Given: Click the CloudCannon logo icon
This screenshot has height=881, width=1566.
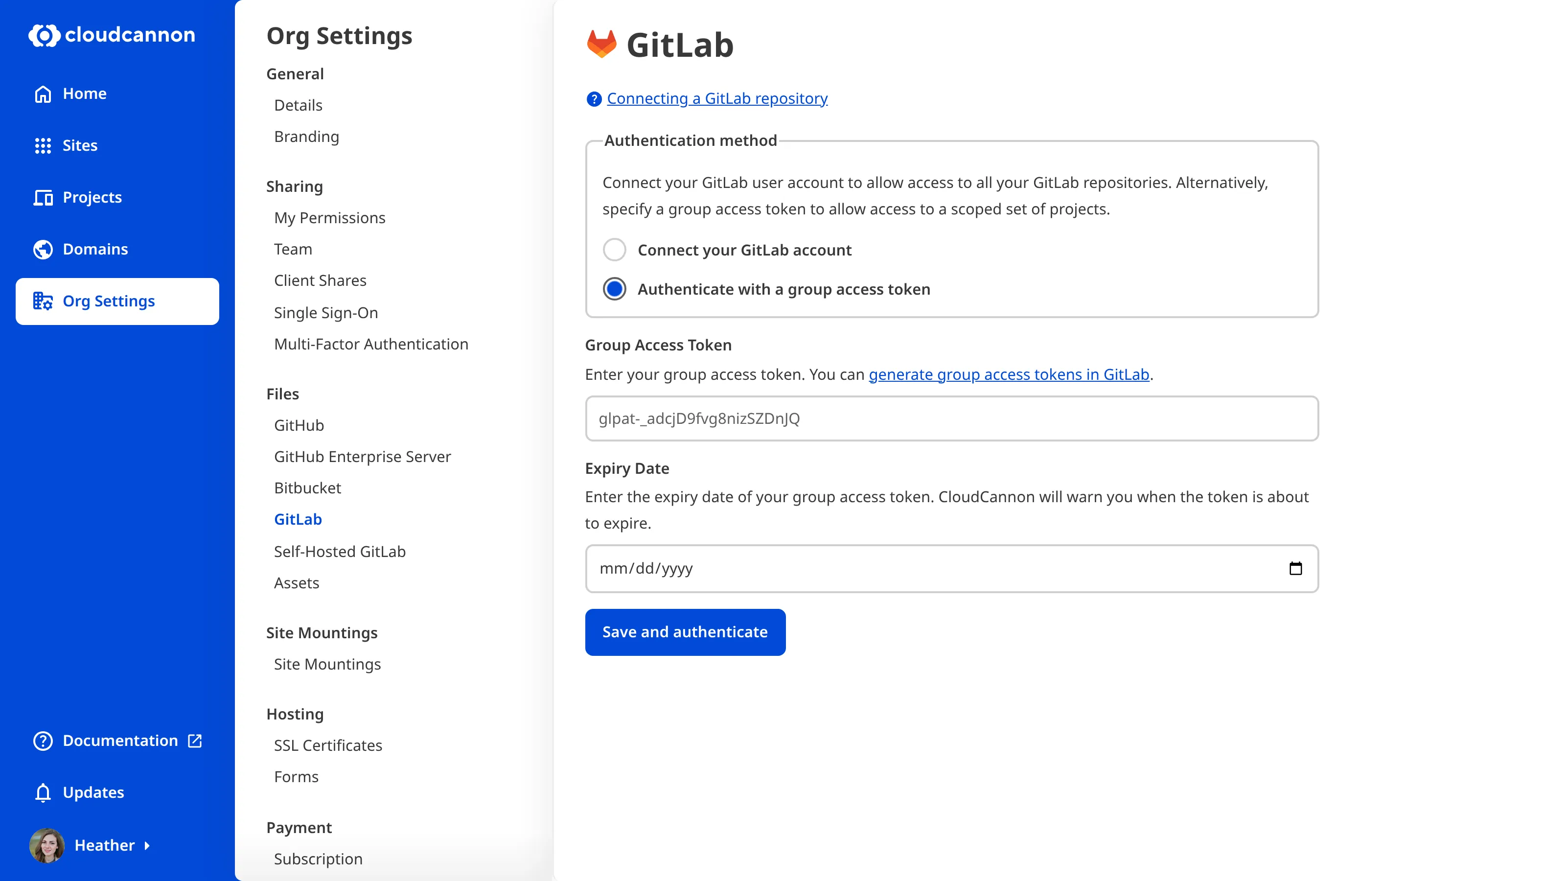Looking at the screenshot, I should click(x=44, y=35).
